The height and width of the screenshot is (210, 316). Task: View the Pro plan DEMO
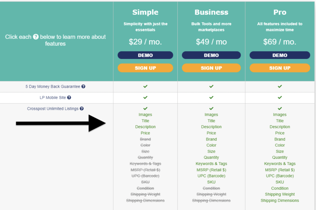coord(280,55)
